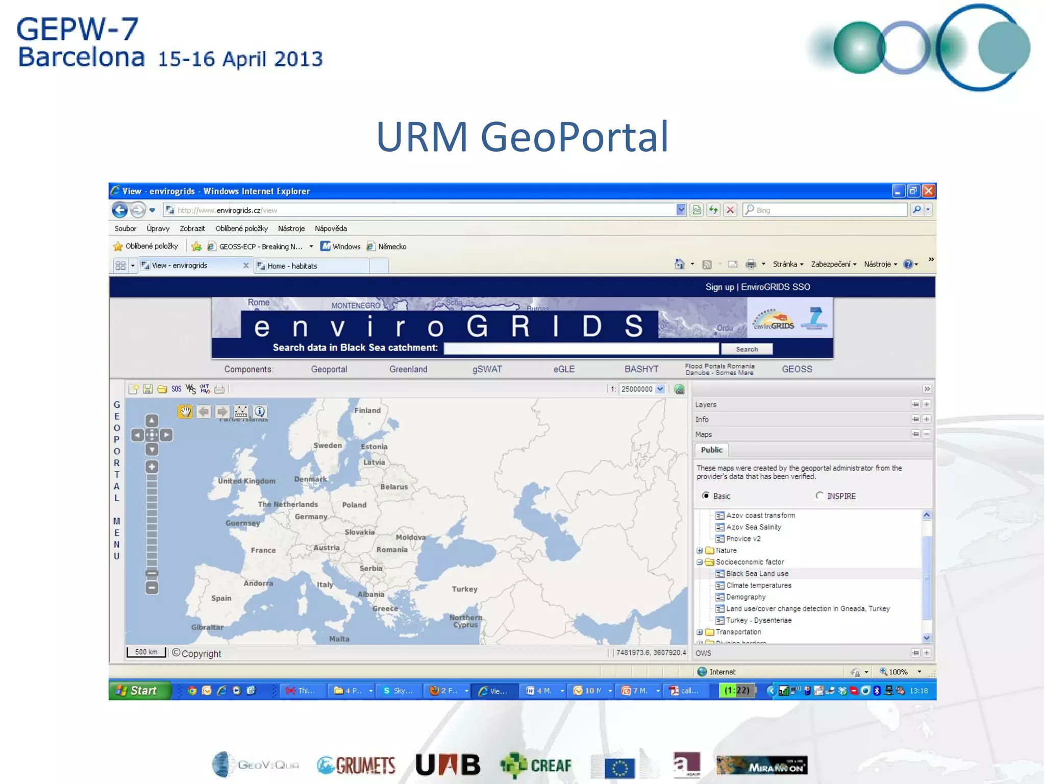
Task: Pan the map east
Action: pos(166,435)
